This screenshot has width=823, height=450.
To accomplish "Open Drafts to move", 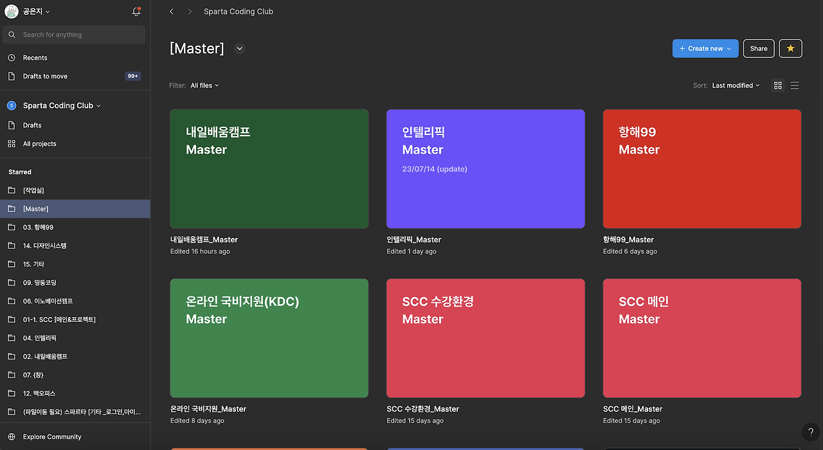I will [75, 76].
